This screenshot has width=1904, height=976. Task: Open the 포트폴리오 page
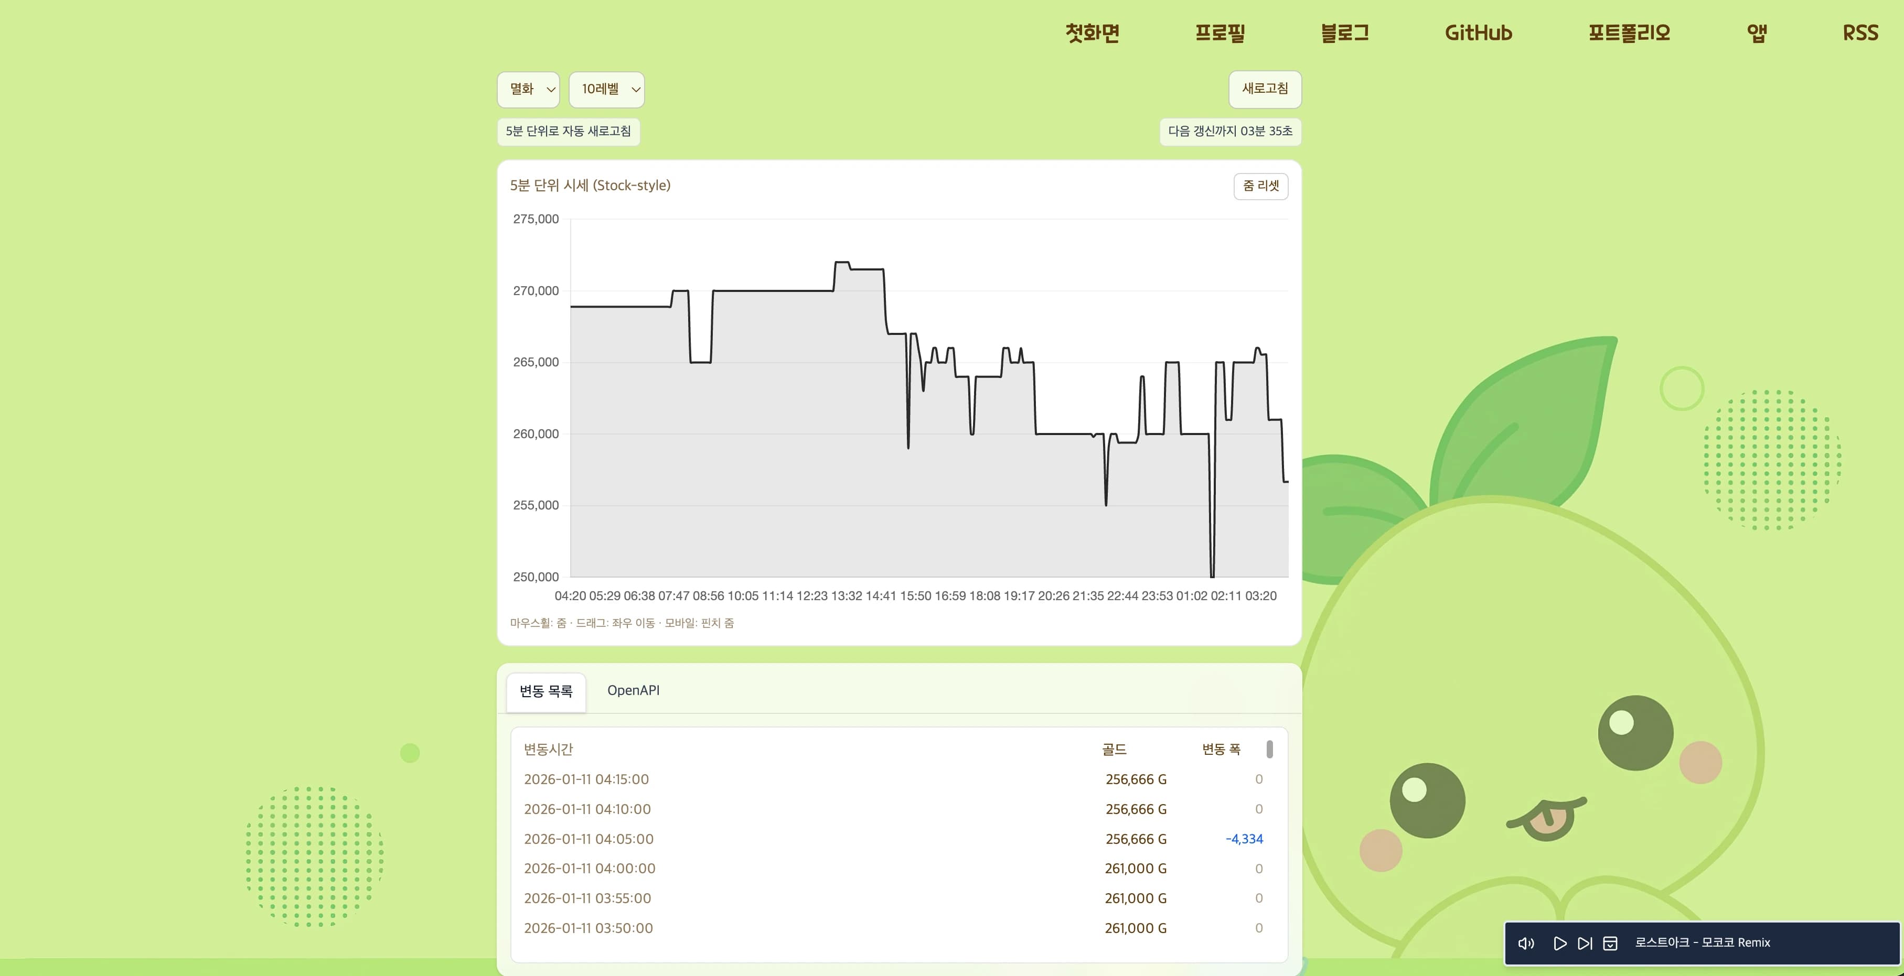[1628, 32]
